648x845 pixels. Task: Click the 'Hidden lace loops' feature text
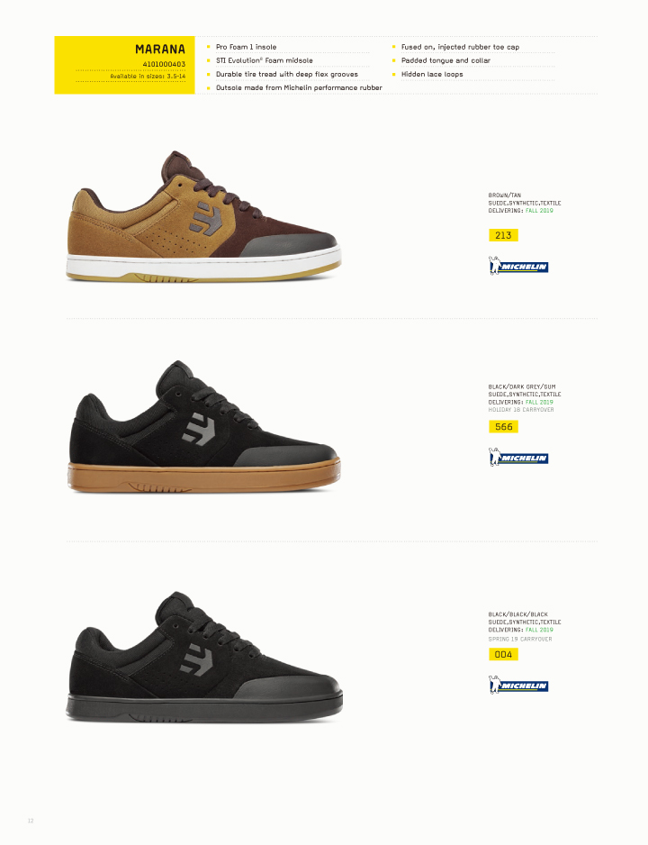(432, 74)
